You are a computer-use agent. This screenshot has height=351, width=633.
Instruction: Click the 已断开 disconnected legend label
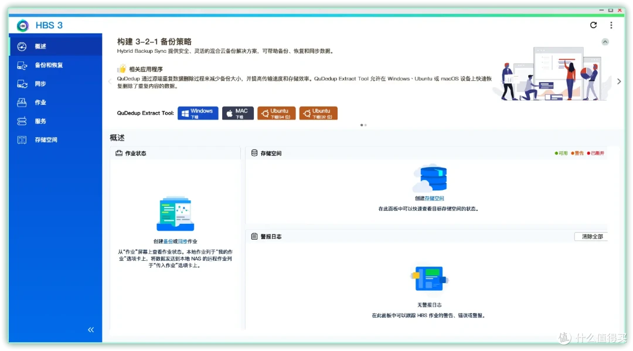pyautogui.click(x=596, y=154)
